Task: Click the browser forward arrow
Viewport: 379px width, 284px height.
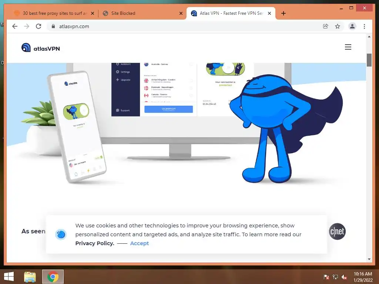Action: 27,26
